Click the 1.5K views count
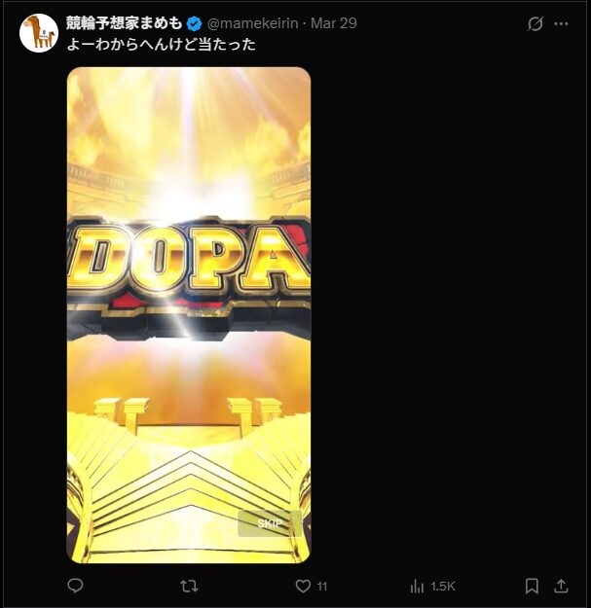The height and width of the screenshot is (608, 591). (442, 587)
